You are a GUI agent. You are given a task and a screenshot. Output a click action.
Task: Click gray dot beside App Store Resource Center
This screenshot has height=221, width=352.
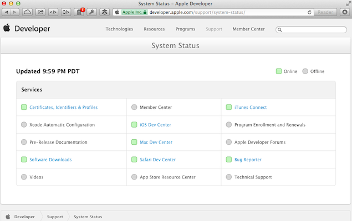click(x=134, y=177)
